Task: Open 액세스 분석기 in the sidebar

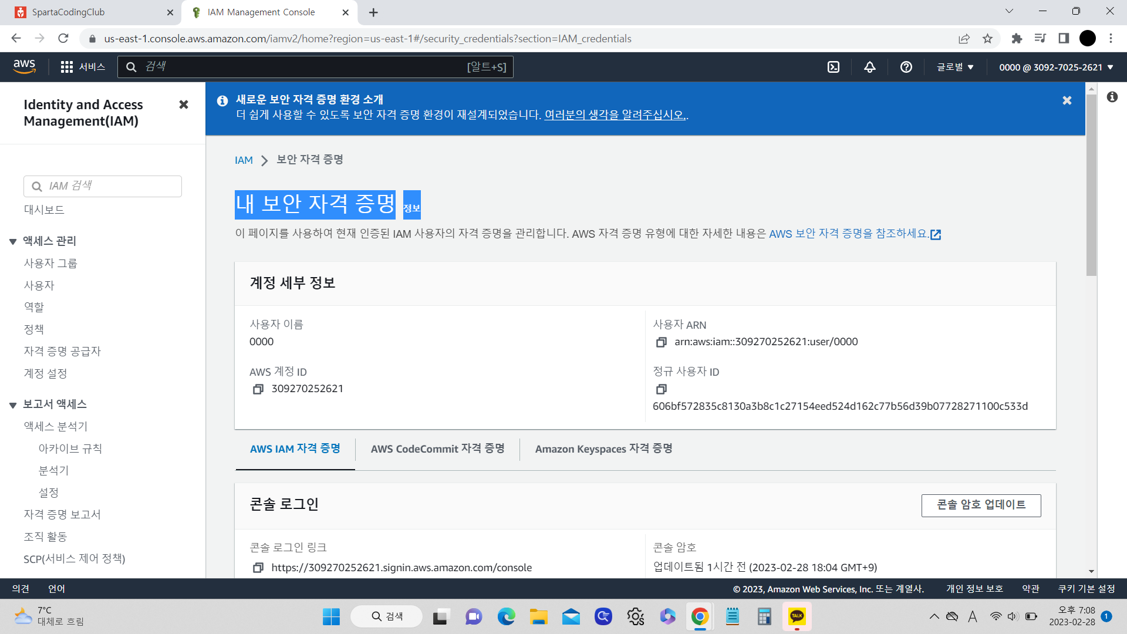Action: (x=56, y=427)
